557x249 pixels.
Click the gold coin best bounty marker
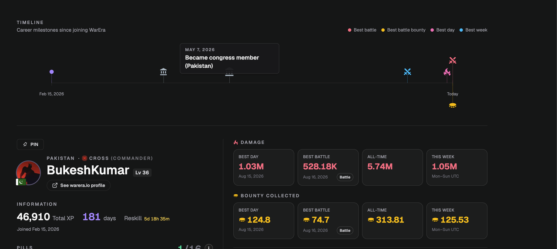pyautogui.click(x=453, y=105)
